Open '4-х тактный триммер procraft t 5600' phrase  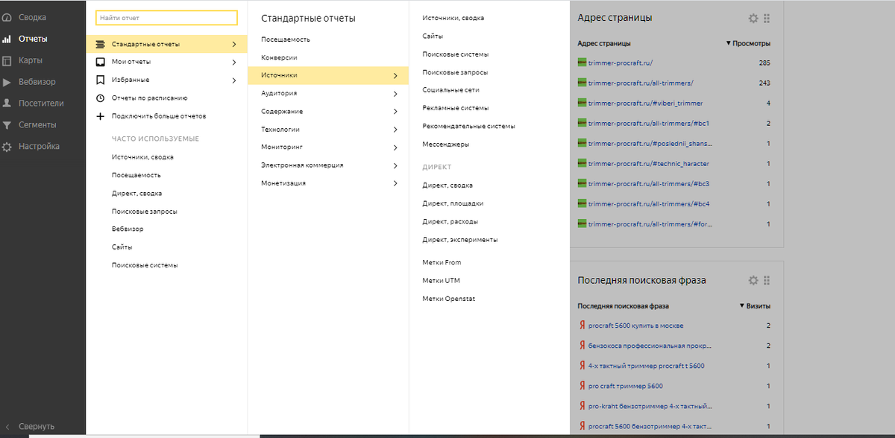[646, 366]
